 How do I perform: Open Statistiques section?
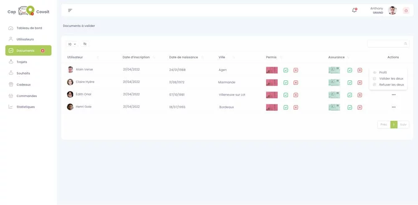click(28, 107)
